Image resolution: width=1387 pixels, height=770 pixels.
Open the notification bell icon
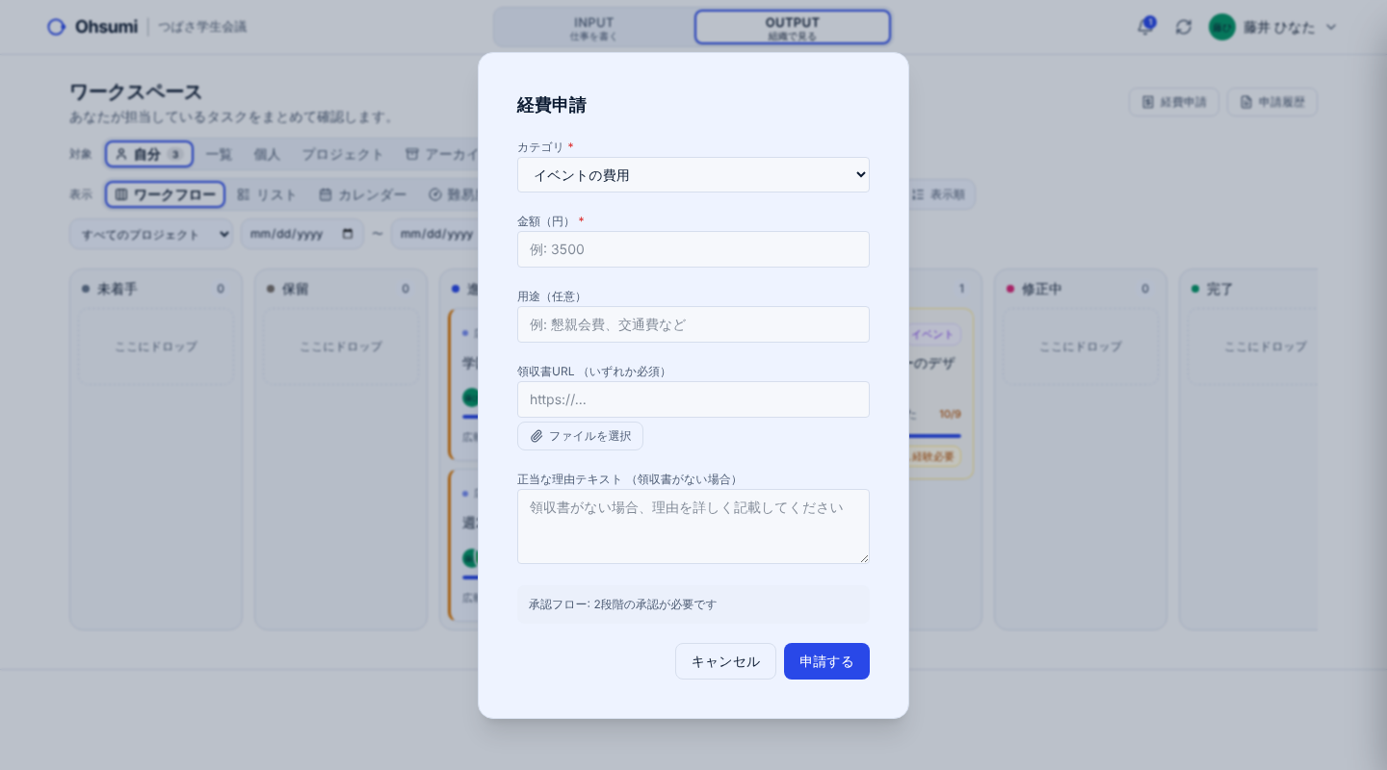pos(1144,27)
